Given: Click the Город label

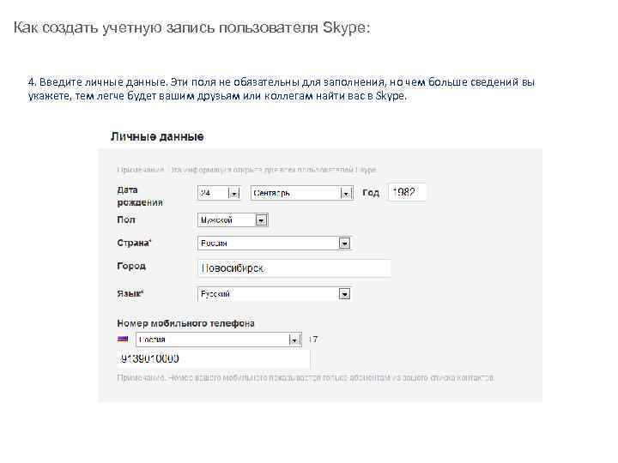Looking at the screenshot, I should point(131,267).
